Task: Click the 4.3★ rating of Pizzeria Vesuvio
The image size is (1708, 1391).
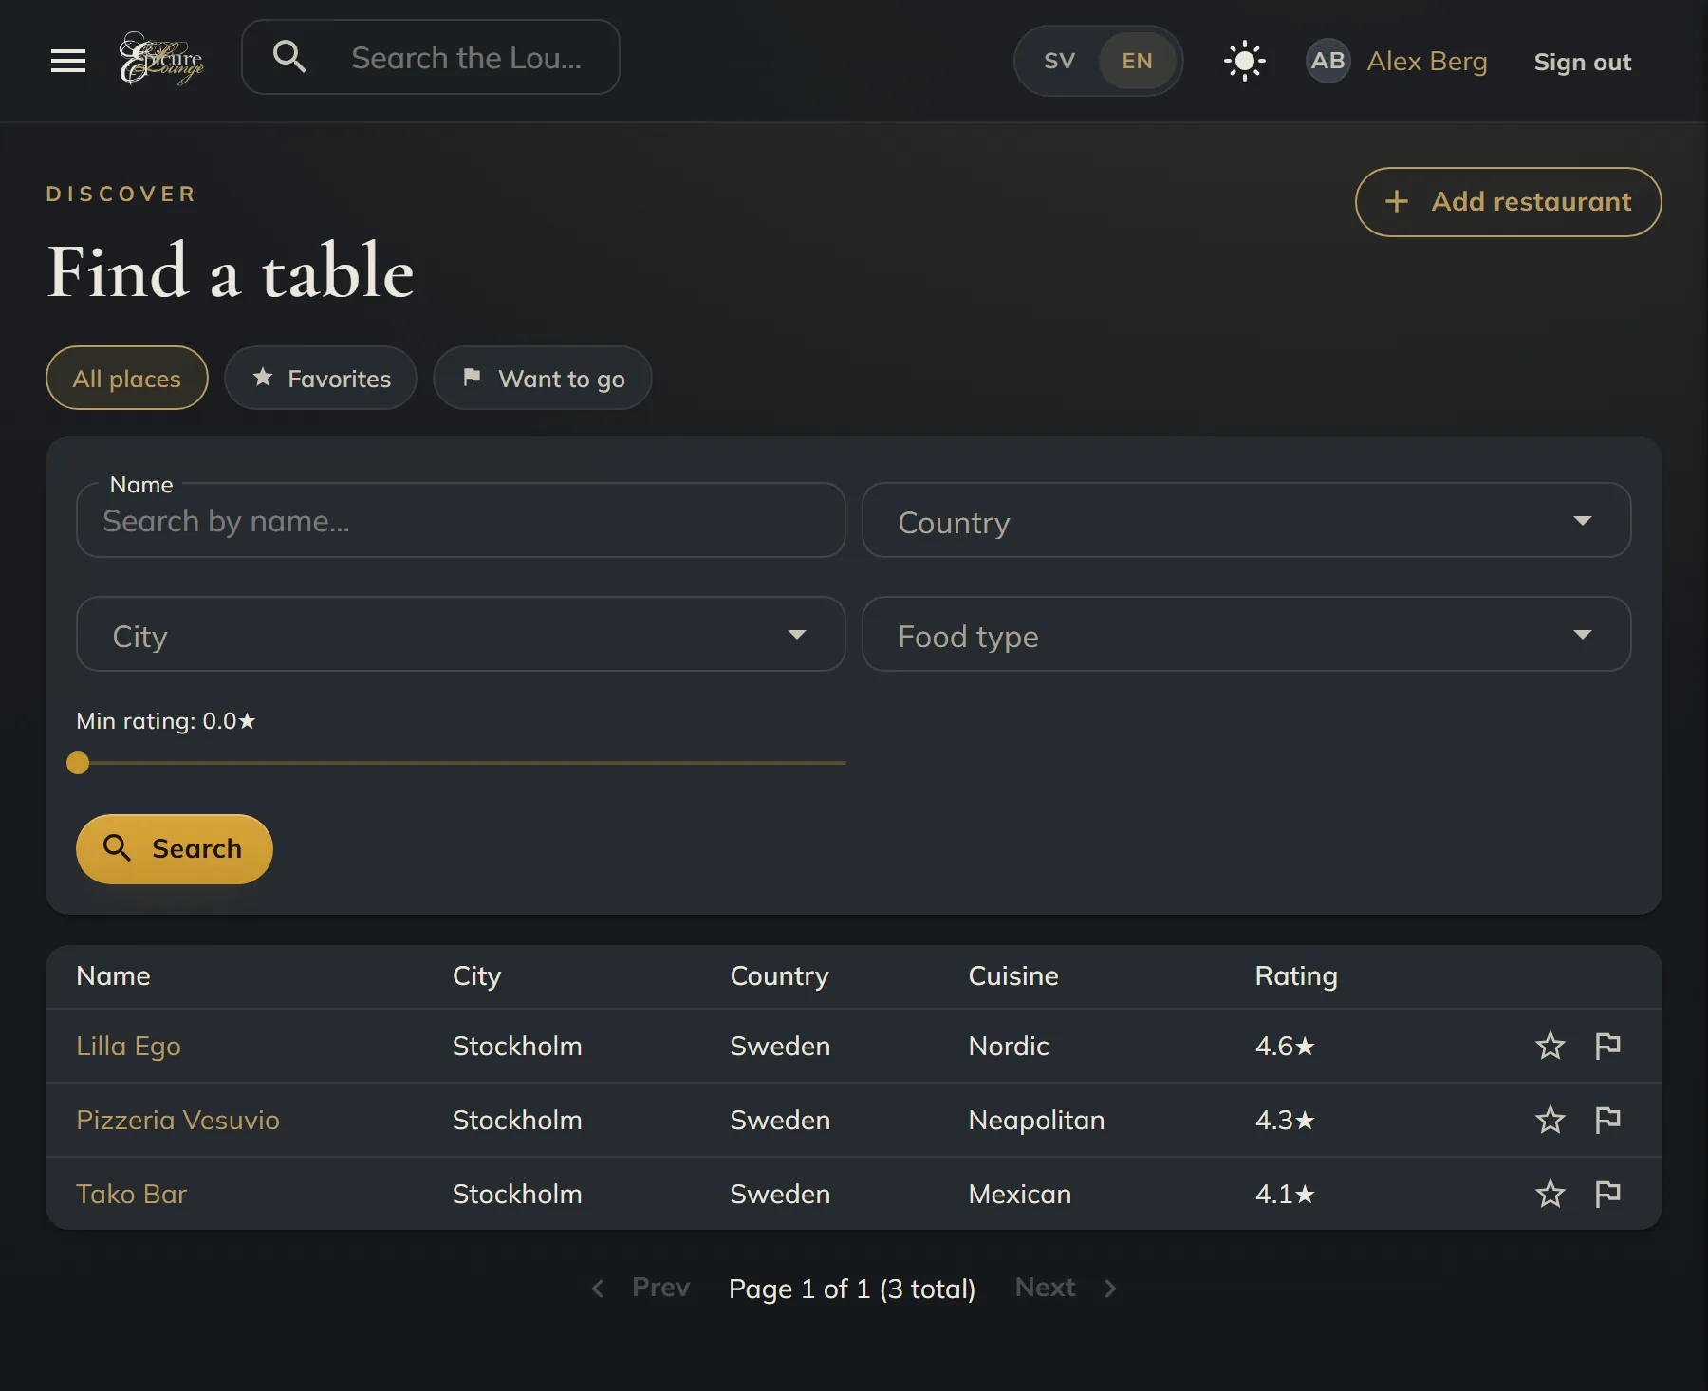Action: pos(1285,1120)
